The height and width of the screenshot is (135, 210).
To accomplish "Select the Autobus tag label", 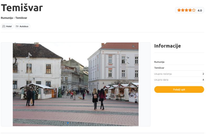I will pos(24,26).
